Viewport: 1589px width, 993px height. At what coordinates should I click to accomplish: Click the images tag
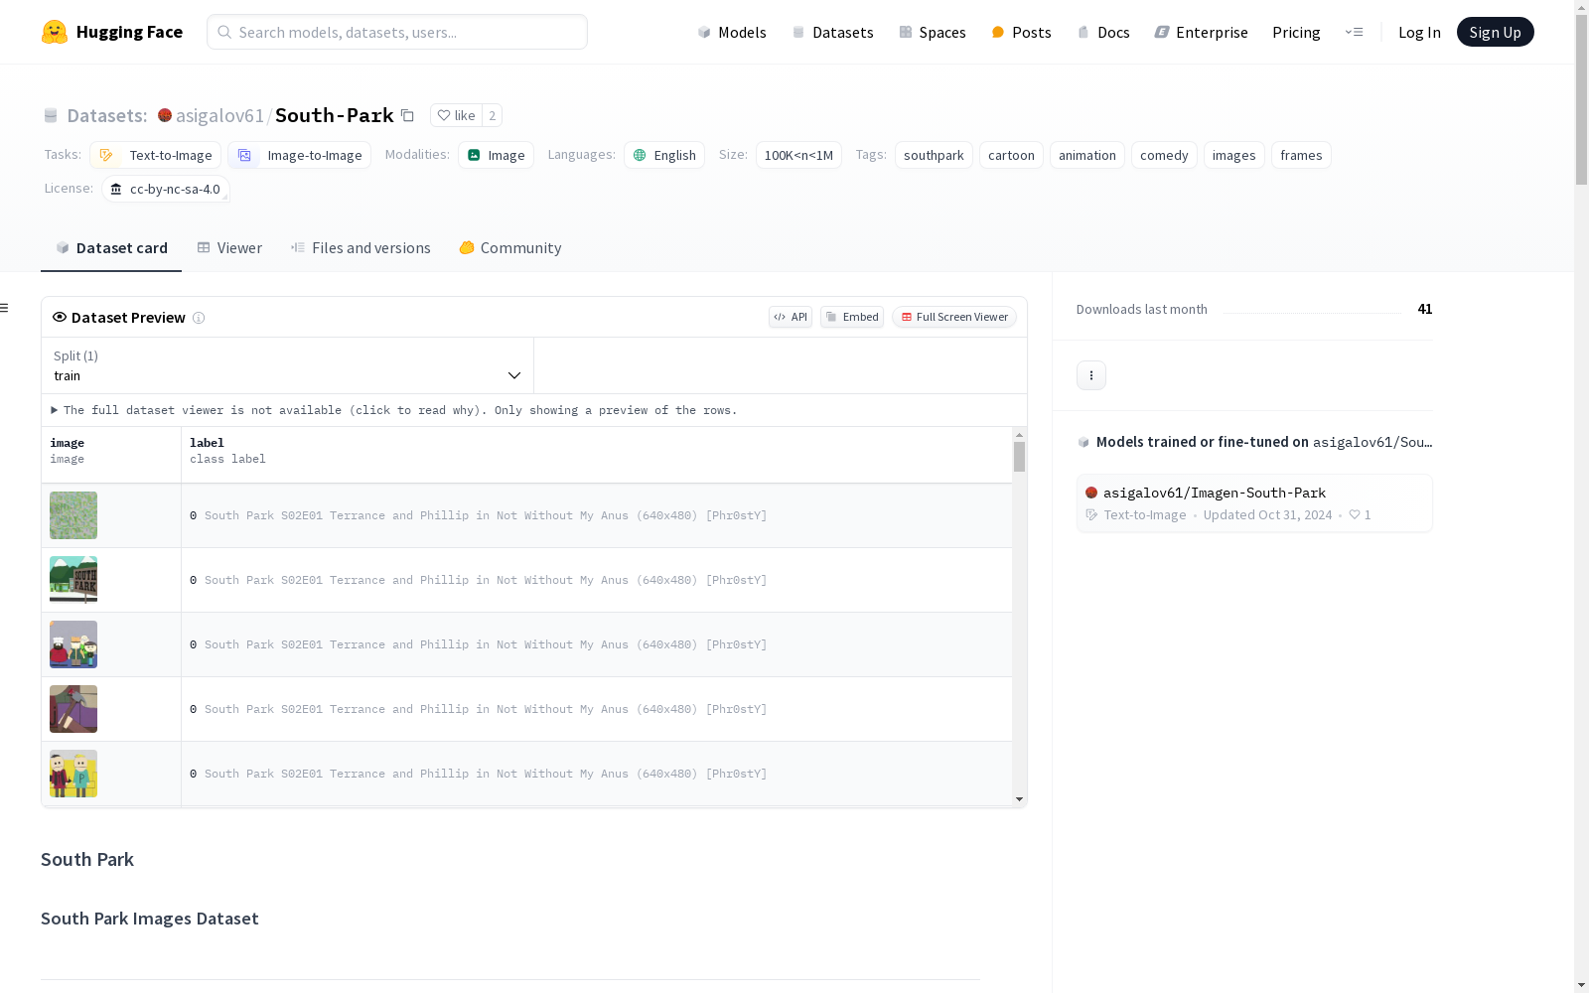[1234, 155]
